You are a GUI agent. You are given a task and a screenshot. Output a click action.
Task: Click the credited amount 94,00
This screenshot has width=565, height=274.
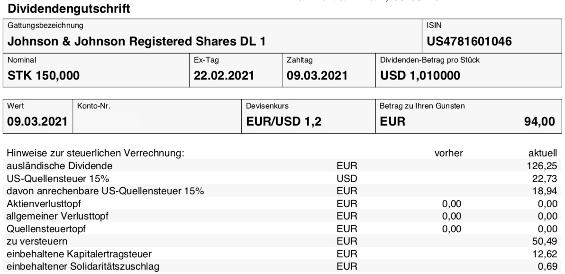pos(539,121)
